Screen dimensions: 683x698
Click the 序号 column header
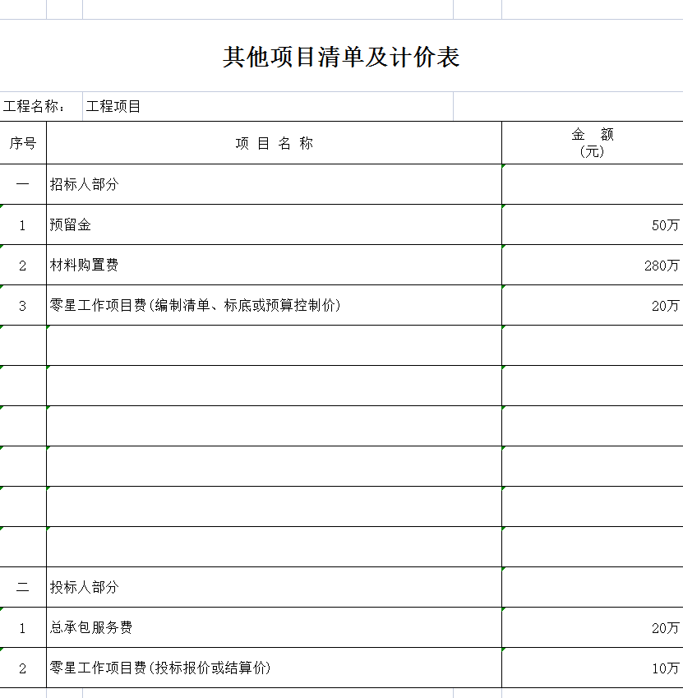23,143
